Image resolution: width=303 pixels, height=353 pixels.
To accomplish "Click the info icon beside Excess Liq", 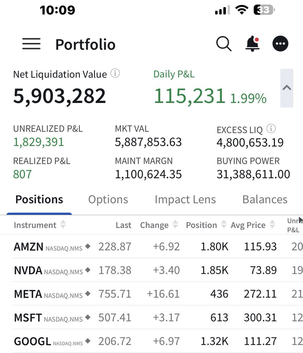I will click(271, 128).
